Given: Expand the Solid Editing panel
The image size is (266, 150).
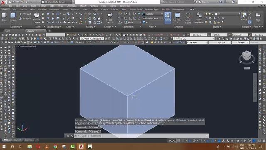Looking at the screenshot, I should [54, 27].
